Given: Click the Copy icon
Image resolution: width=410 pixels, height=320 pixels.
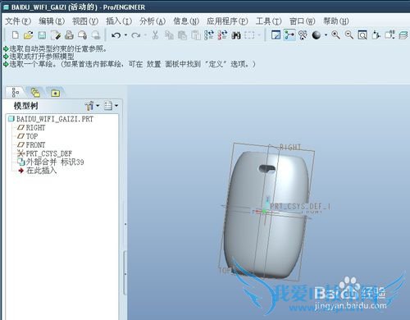Looking at the screenshot, I should pyautogui.click(x=169, y=35).
